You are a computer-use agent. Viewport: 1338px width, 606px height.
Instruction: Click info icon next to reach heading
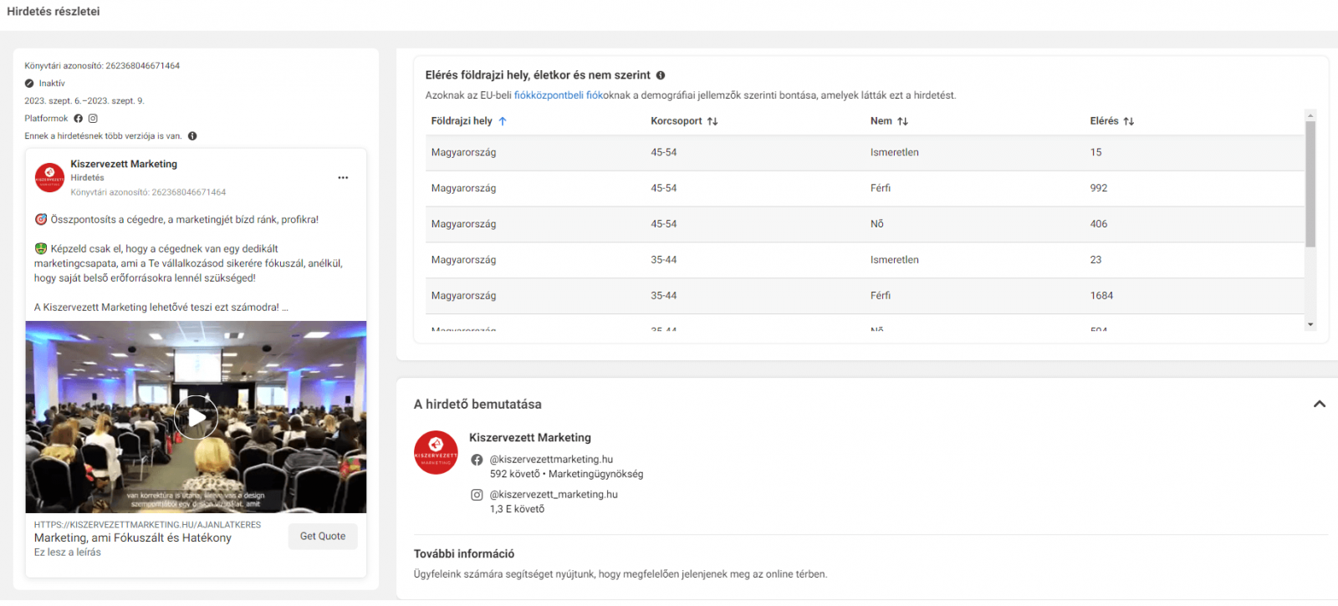tap(661, 75)
